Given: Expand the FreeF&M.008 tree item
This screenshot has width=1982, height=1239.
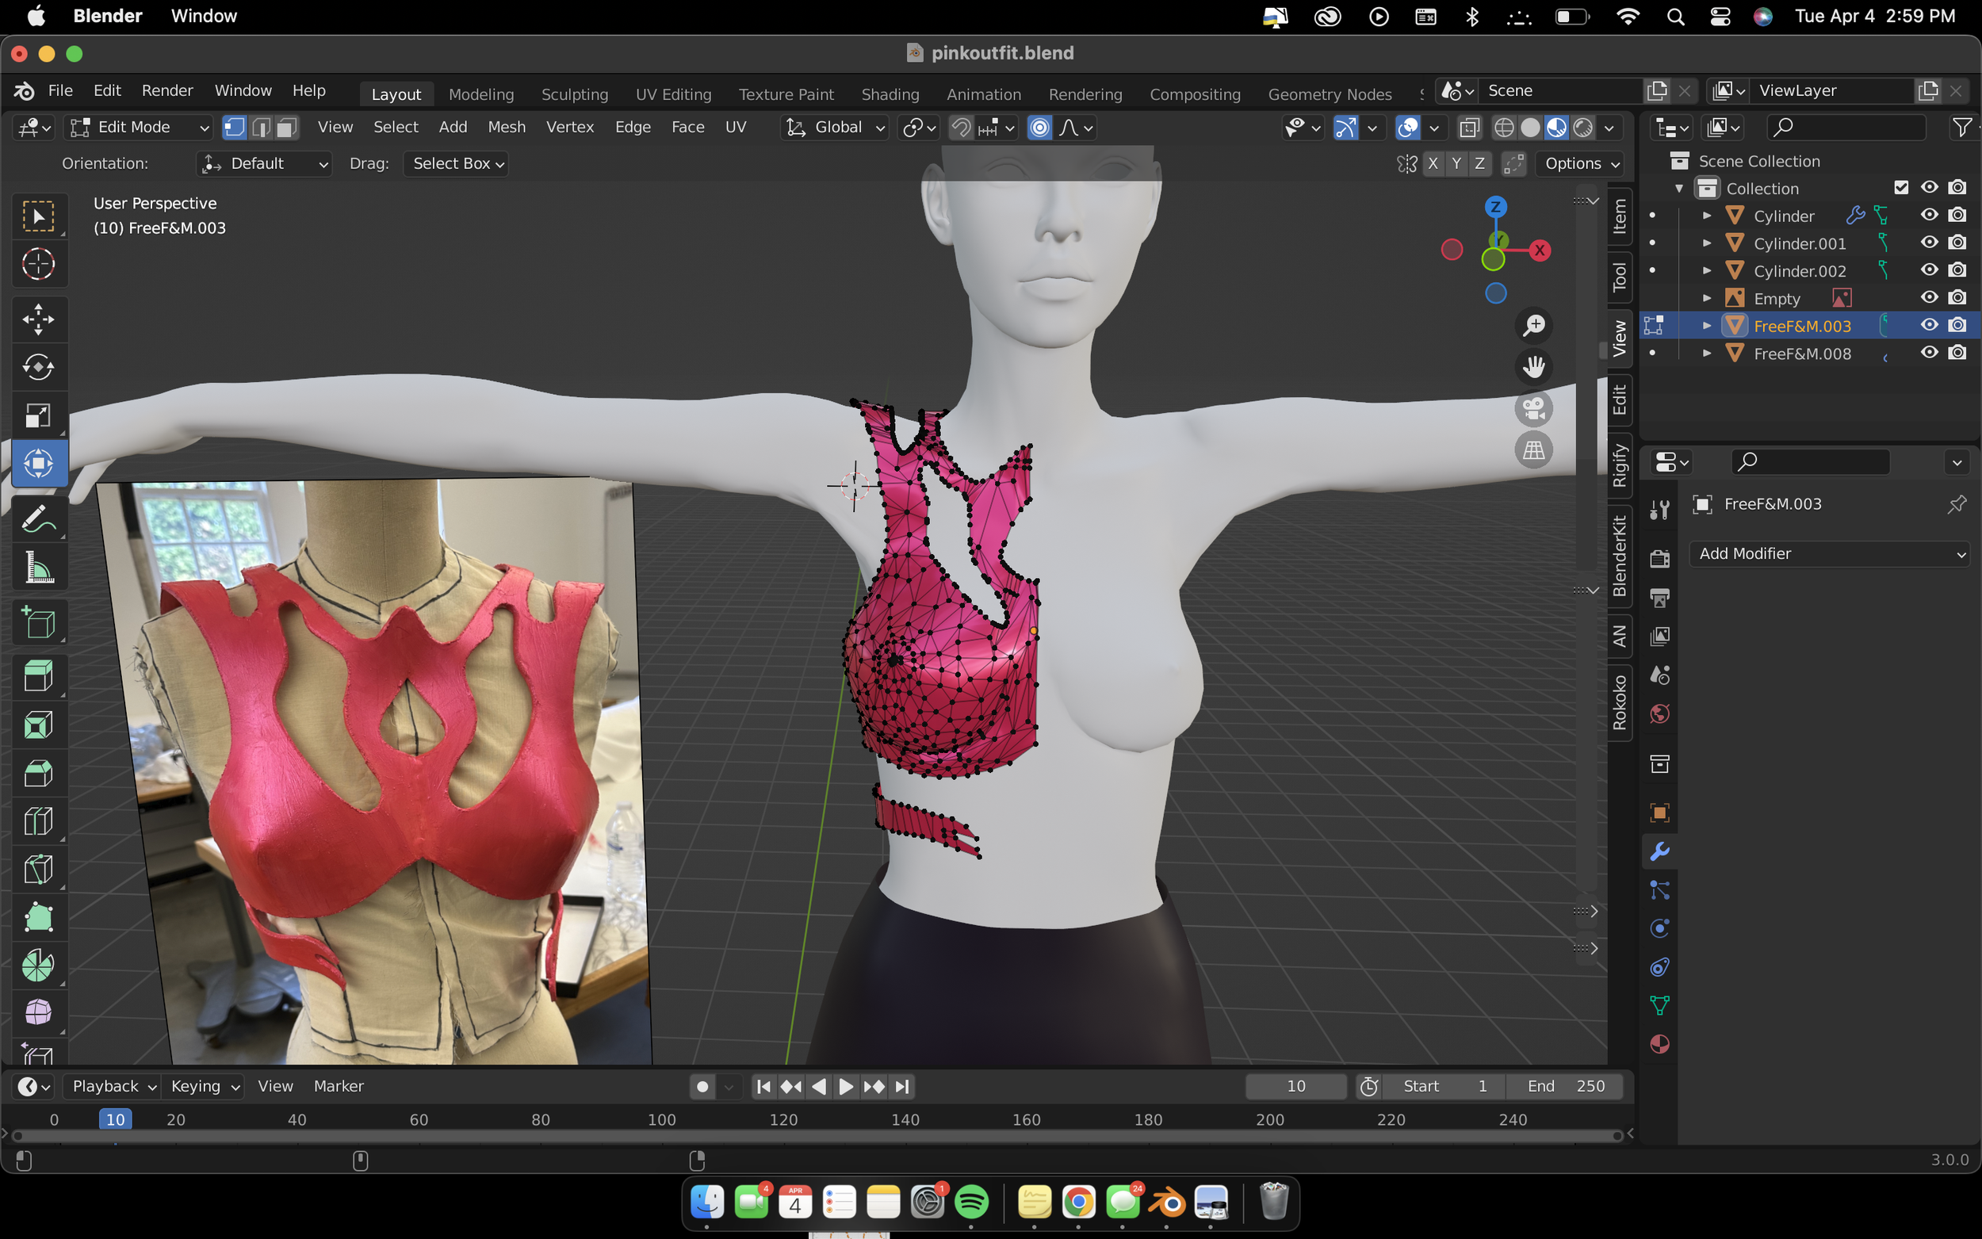Looking at the screenshot, I should point(1707,354).
